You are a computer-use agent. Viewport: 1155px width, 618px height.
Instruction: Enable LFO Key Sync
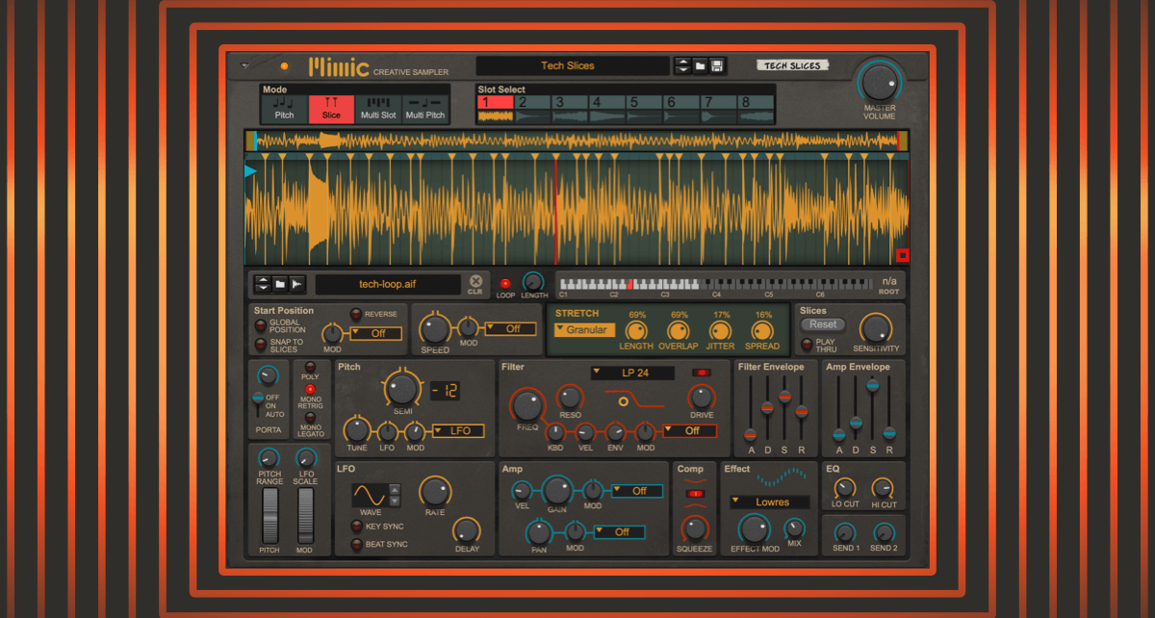coord(356,527)
